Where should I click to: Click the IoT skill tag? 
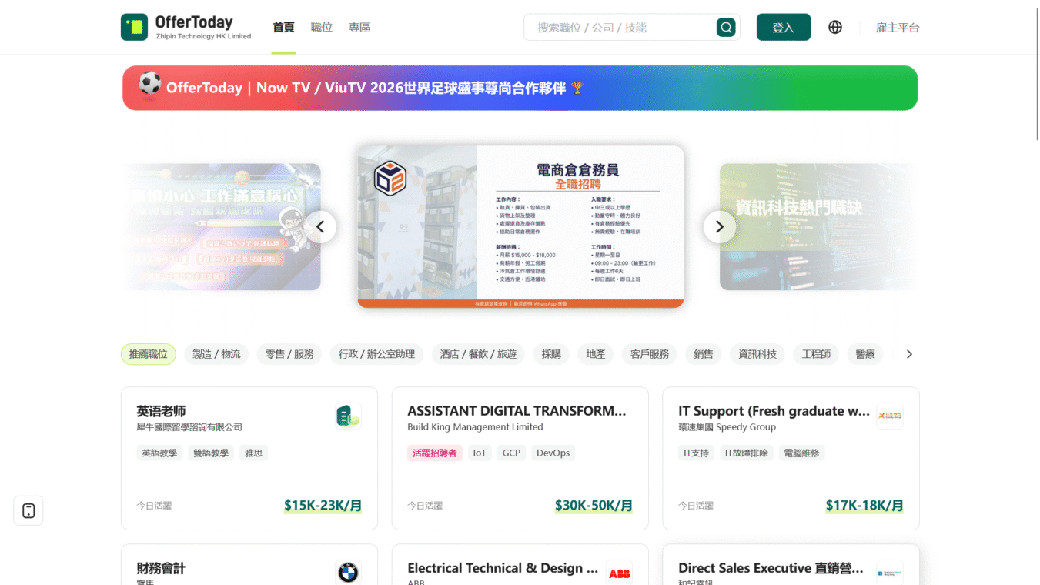480,453
